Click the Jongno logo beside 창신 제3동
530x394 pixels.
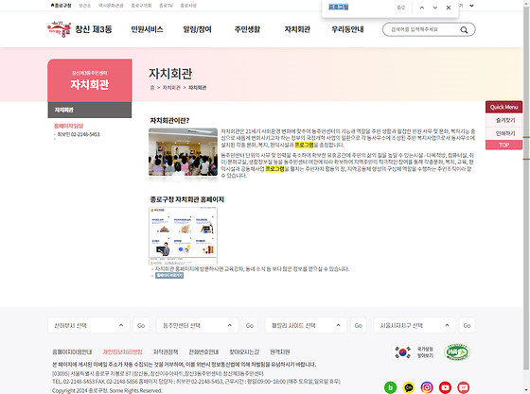coord(59,29)
